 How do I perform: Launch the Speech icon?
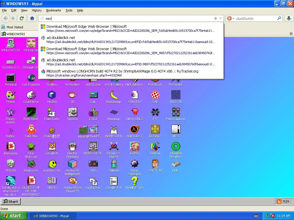[x=72, y=114]
